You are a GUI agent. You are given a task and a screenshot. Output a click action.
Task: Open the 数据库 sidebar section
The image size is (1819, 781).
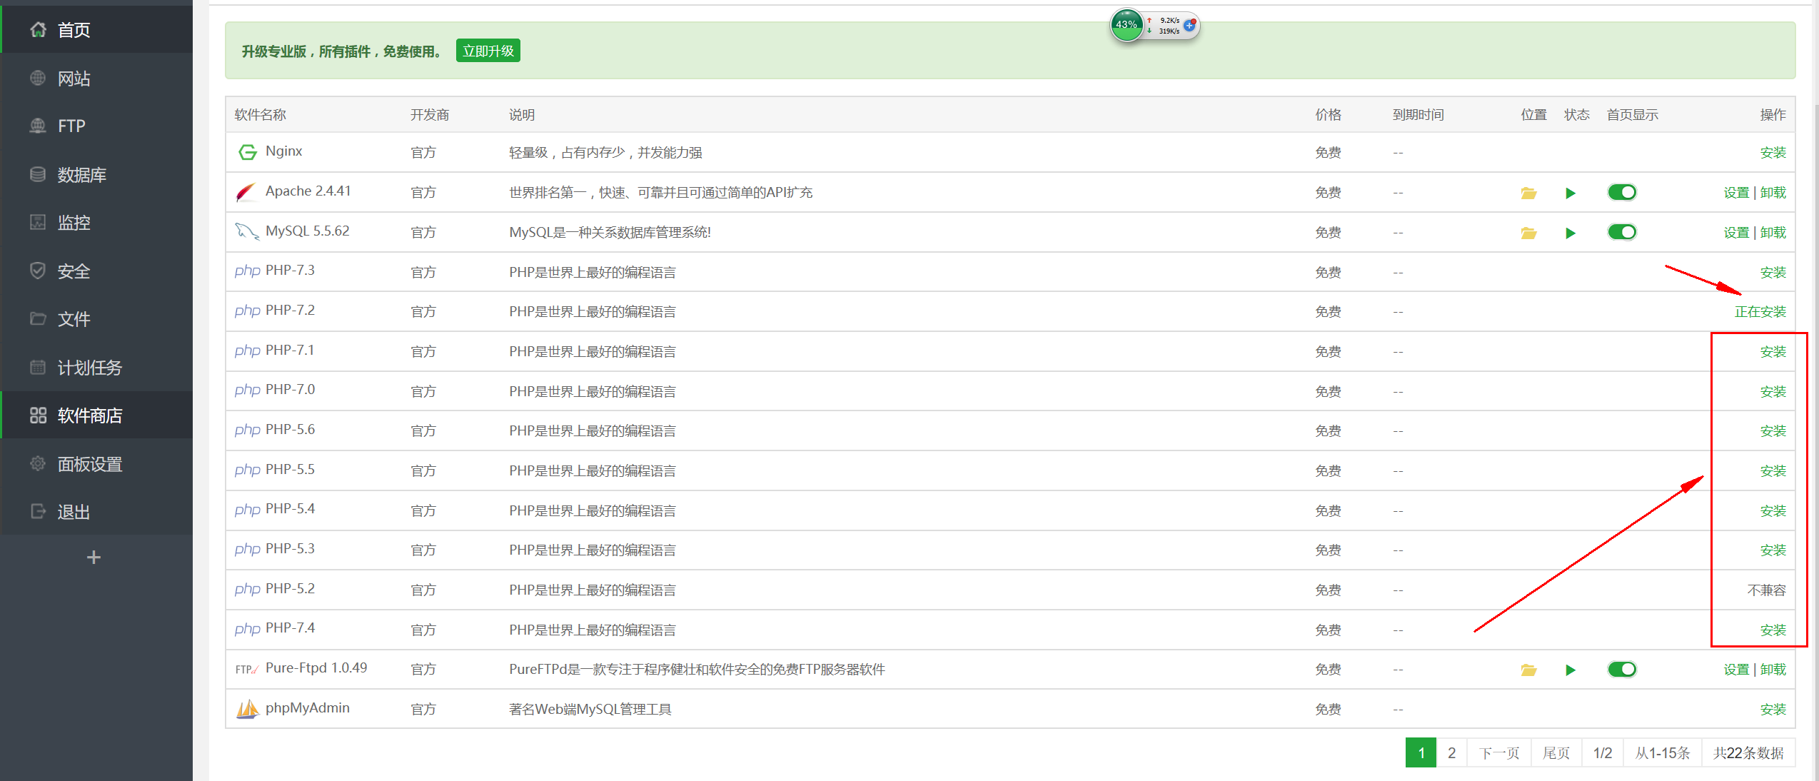(x=96, y=174)
